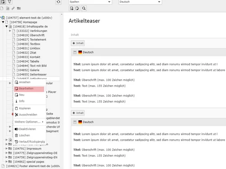Select the Textelement page in tree
Viewport: 226px width, 169px height.
31,40
